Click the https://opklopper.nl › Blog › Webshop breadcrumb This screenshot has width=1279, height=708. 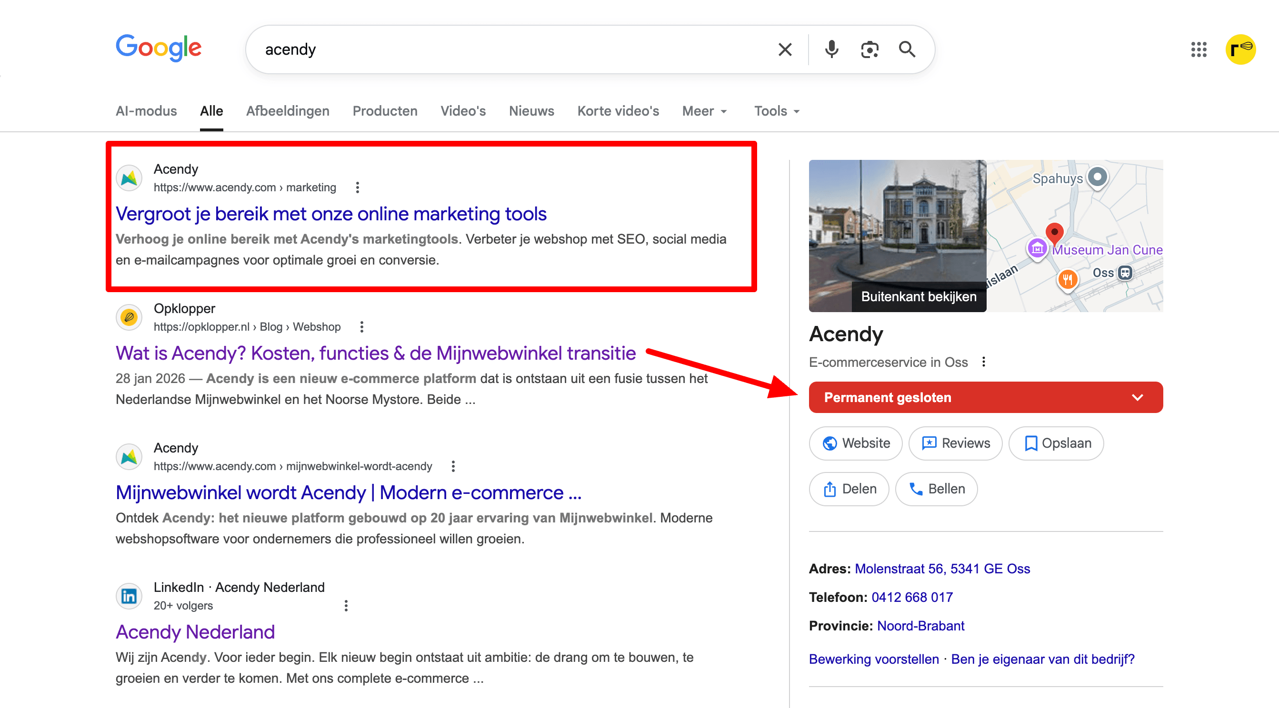pos(247,327)
